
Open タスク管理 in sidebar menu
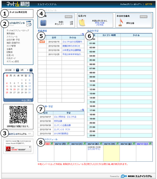click(11, 46)
